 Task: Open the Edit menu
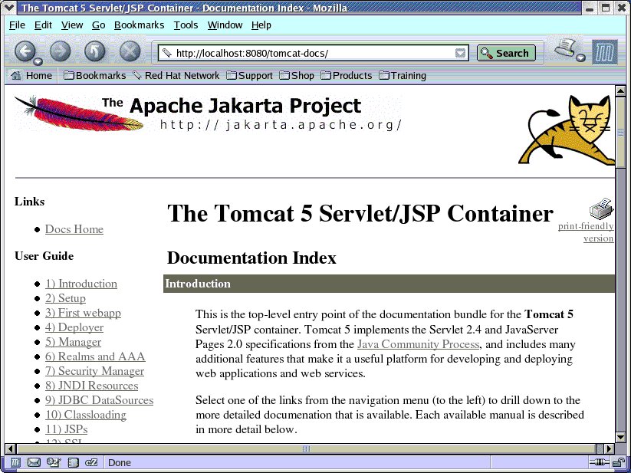click(x=43, y=25)
